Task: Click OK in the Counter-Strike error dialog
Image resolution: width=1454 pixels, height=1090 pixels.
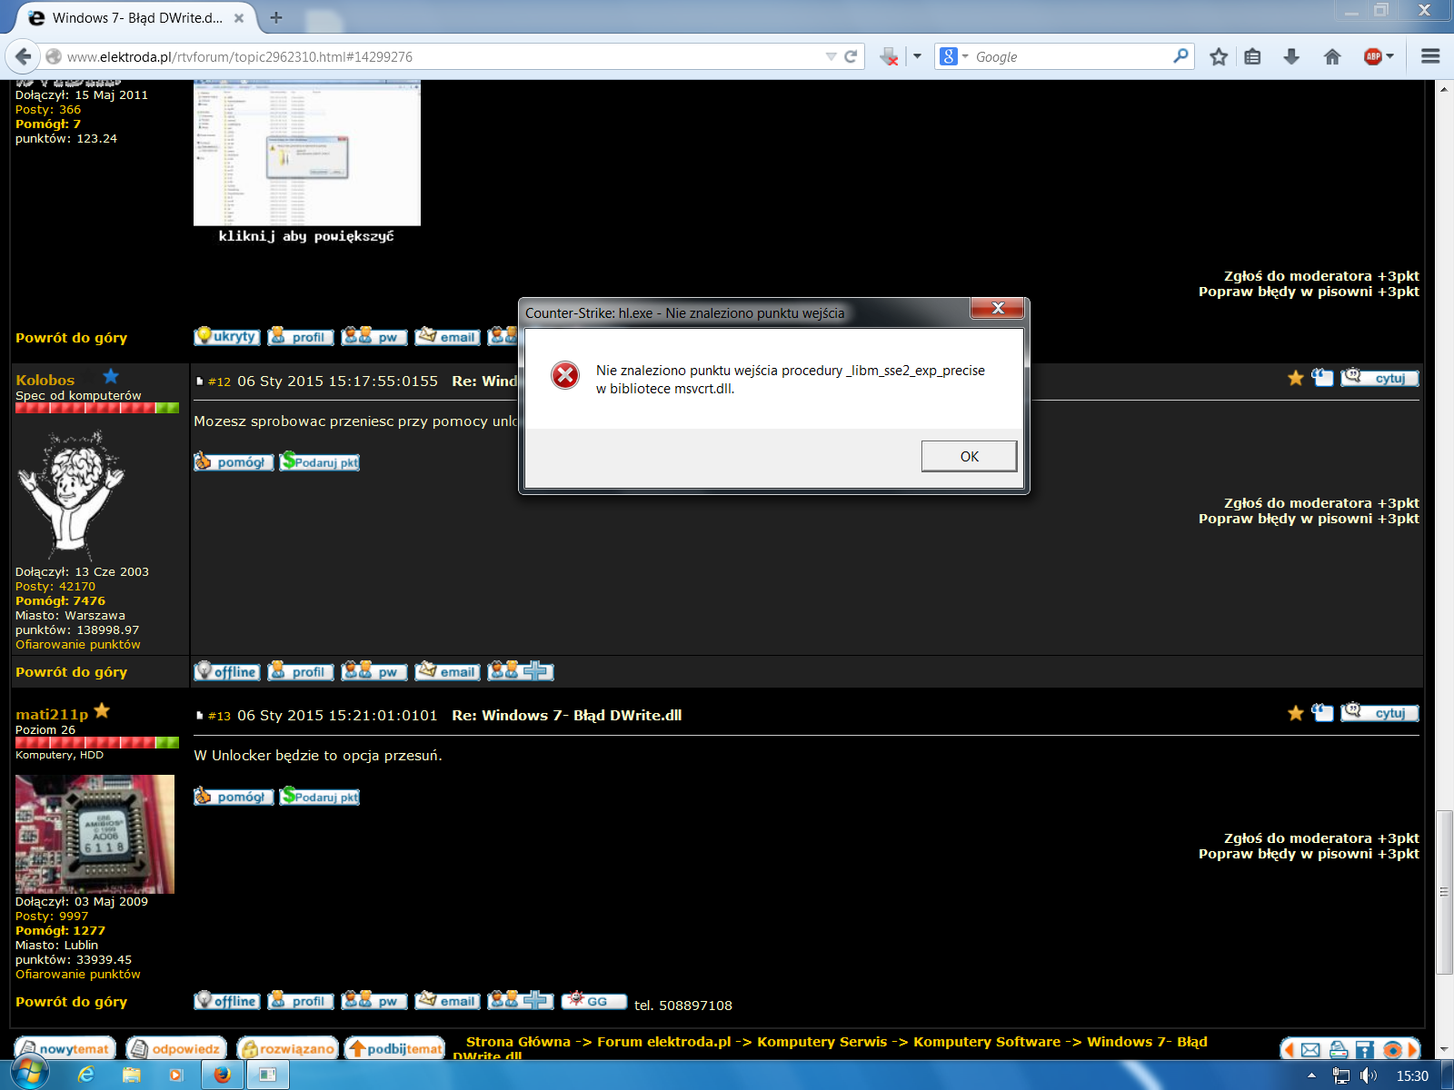Action: tap(969, 456)
